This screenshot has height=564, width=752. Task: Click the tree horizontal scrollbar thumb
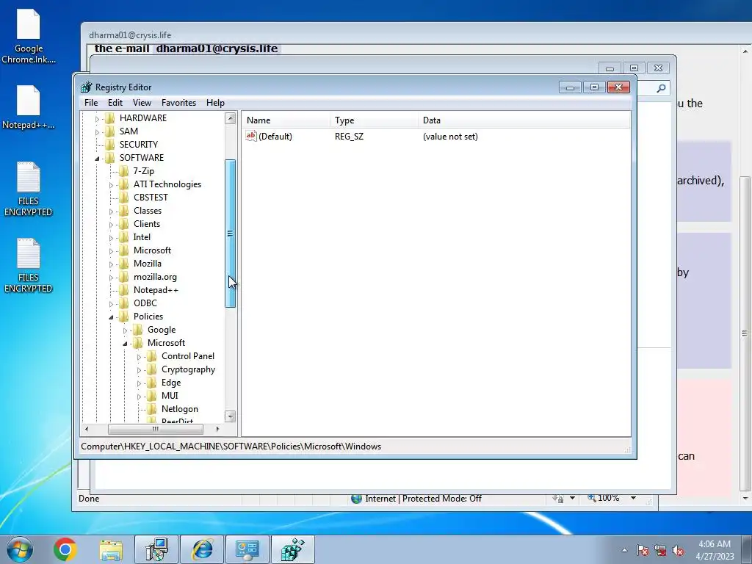coord(156,429)
